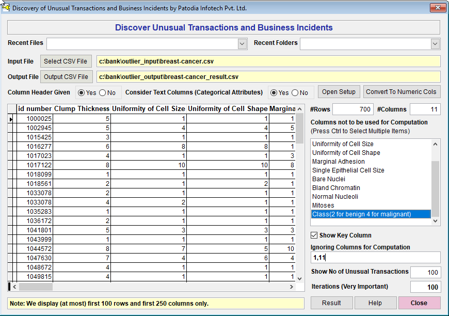449x316 pixels.
Task: Click the Ignoring Columns for Computation field
Action: [375, 258]
